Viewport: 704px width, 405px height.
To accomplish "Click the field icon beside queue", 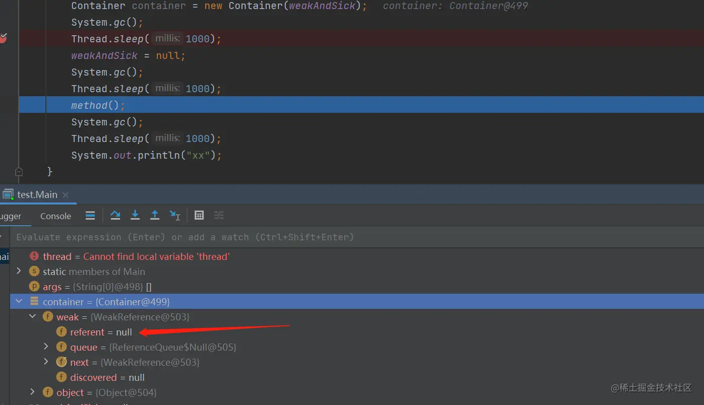I will pyautogui.click(x=62, y=347).
